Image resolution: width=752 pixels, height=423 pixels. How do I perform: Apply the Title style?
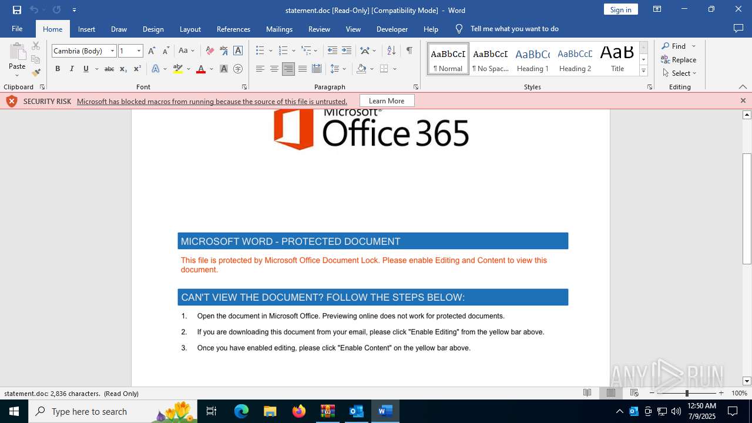coord(617,59)
